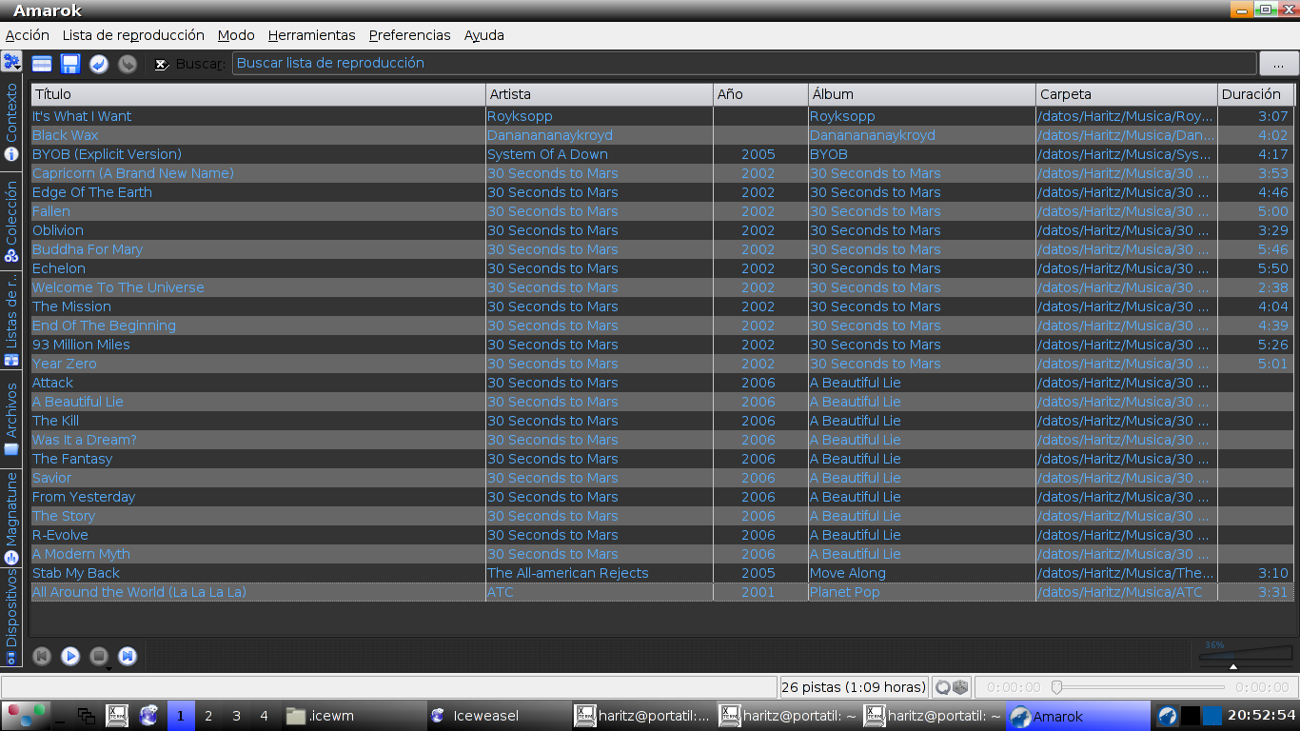Save playlist with the floppy disk icon
The image size is (1300, 731).
pos(70,64)
